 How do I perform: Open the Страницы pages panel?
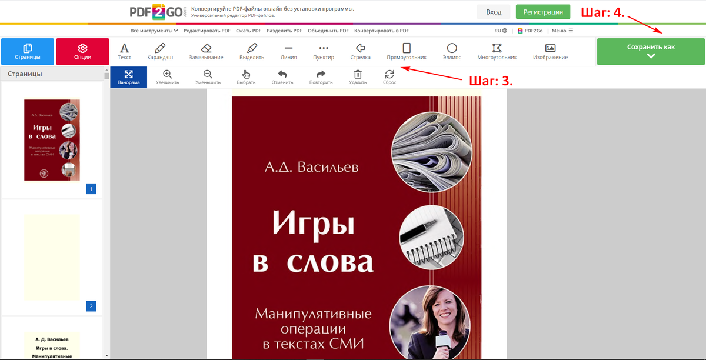click(x=28, y=52)
